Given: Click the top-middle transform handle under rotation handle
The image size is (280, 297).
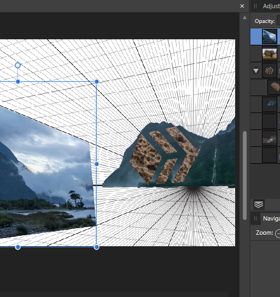Looking at the screenshot, I should click(17, 82).
